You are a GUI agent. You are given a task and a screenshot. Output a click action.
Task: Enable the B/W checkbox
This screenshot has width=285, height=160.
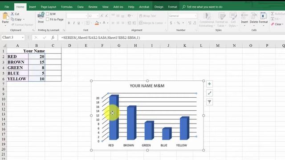pyautogui.click(x=48, y=14)
